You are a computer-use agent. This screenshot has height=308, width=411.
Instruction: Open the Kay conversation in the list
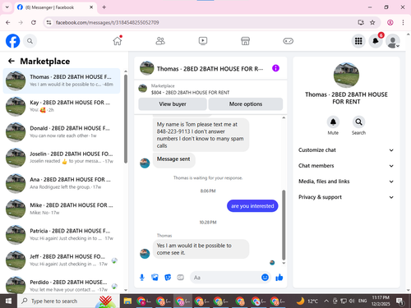point(62,106)
